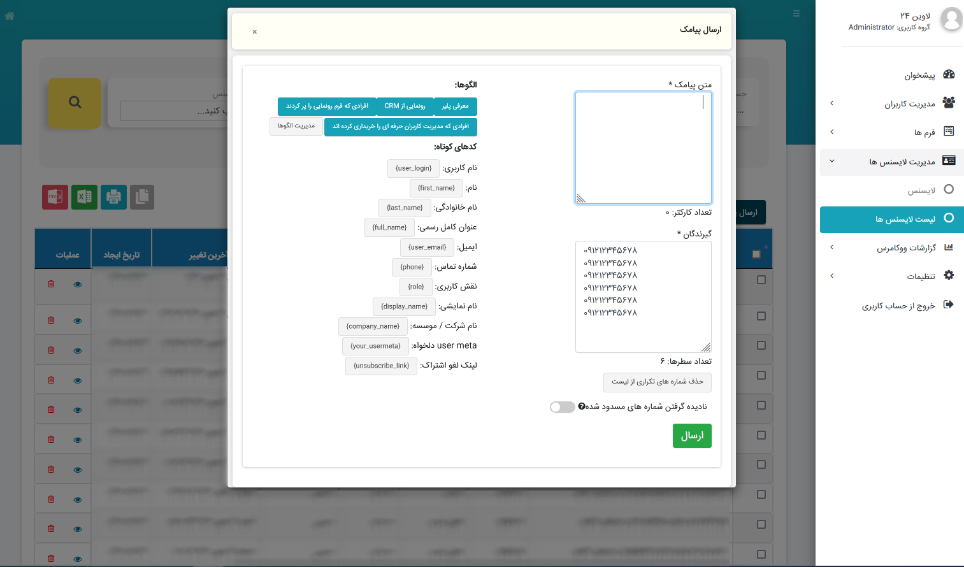Delete the first license row via trash icon

(50, 284)
